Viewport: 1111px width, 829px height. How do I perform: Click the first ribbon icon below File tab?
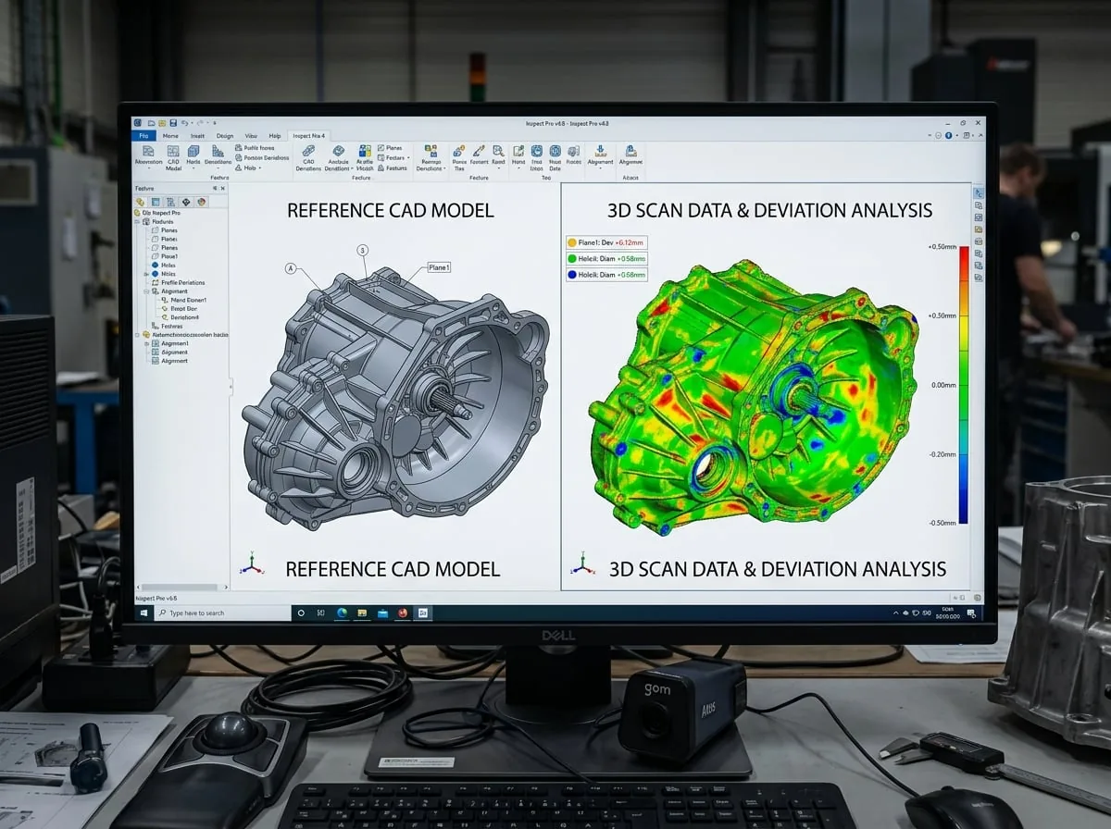click(x=148, y=151)
